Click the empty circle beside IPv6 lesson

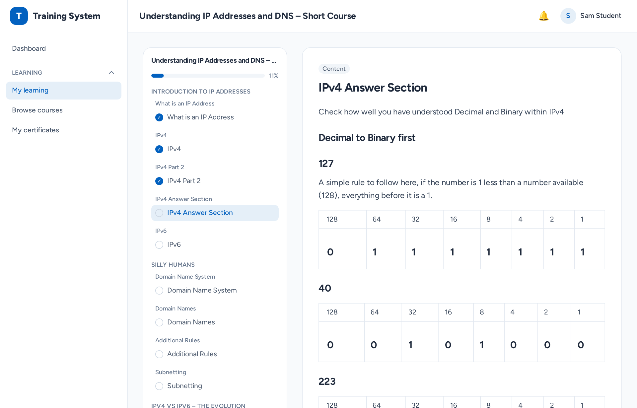click(x=159, y=245)
